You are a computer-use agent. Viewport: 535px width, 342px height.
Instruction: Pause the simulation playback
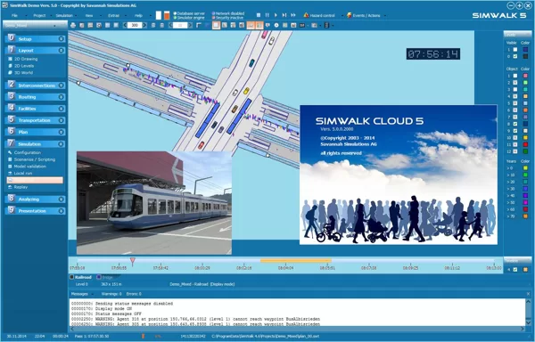[267, 15]
